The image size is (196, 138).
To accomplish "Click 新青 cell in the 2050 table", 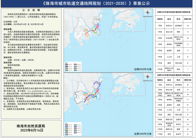I will [178, 129].
